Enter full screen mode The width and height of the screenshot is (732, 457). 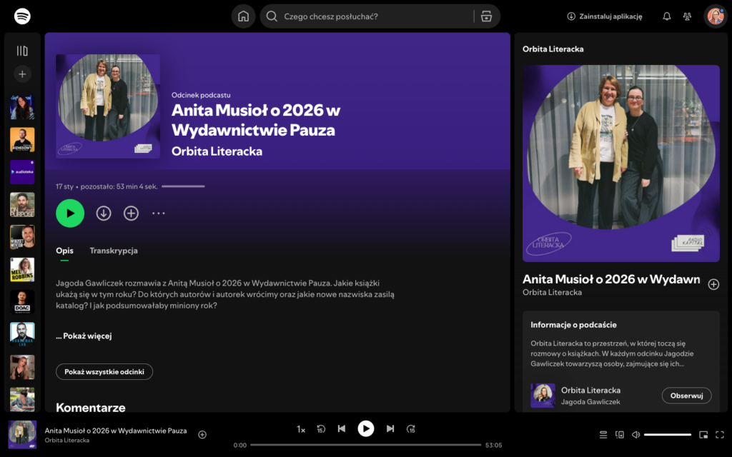[x=719, y=434]
